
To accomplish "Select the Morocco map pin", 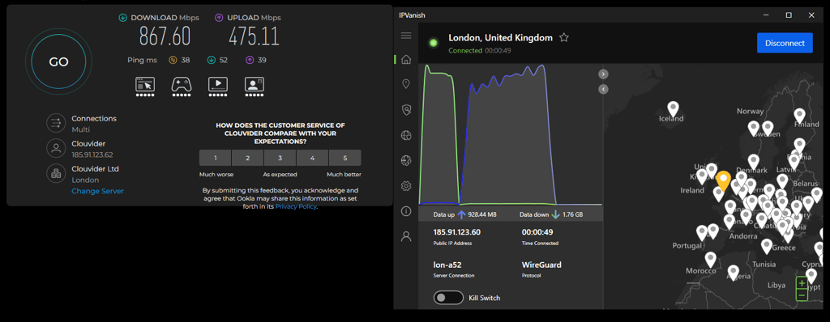I will pos(710,259).
